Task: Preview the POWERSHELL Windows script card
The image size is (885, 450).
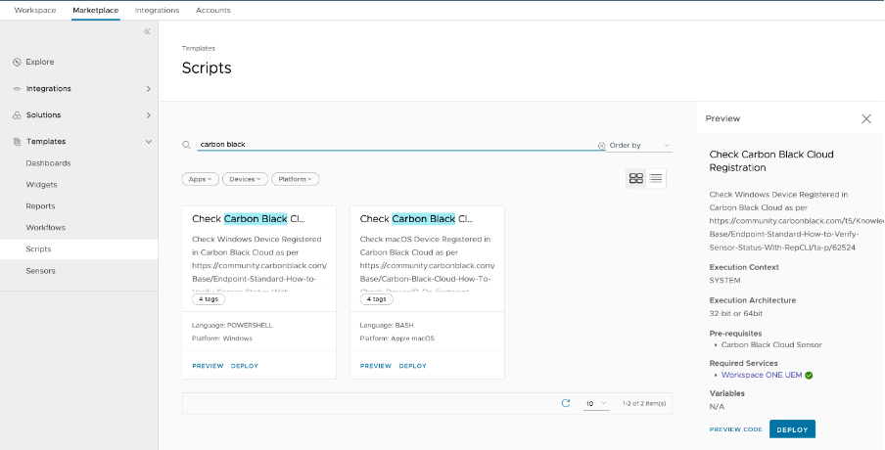Action: pos(208,366)
